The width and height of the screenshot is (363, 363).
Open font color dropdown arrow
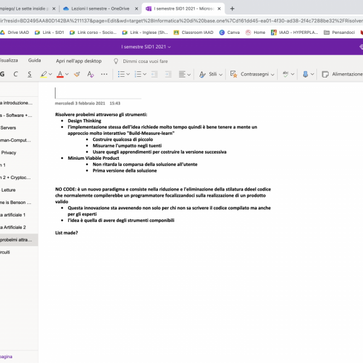[67, 74]
